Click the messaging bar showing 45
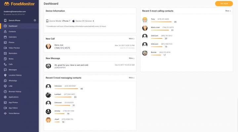The height and width of the screenshot is (132, 238). coord(66,89)
